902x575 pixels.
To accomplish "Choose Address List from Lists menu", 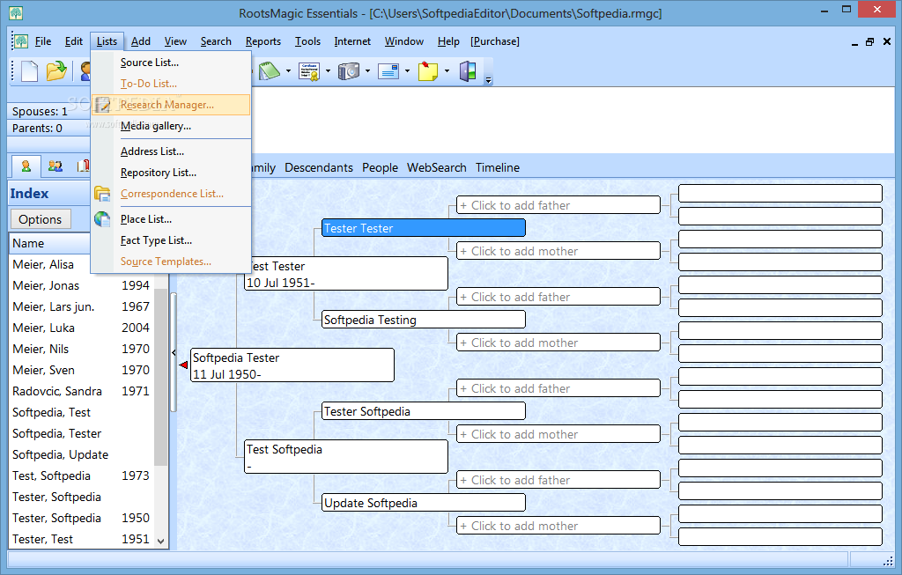I will pyautogui.click(x=171, y=151).
